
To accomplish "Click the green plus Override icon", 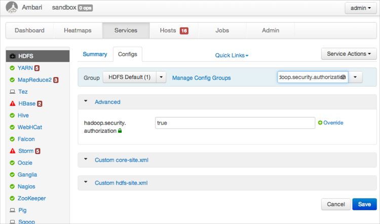I will click(320, 123).
